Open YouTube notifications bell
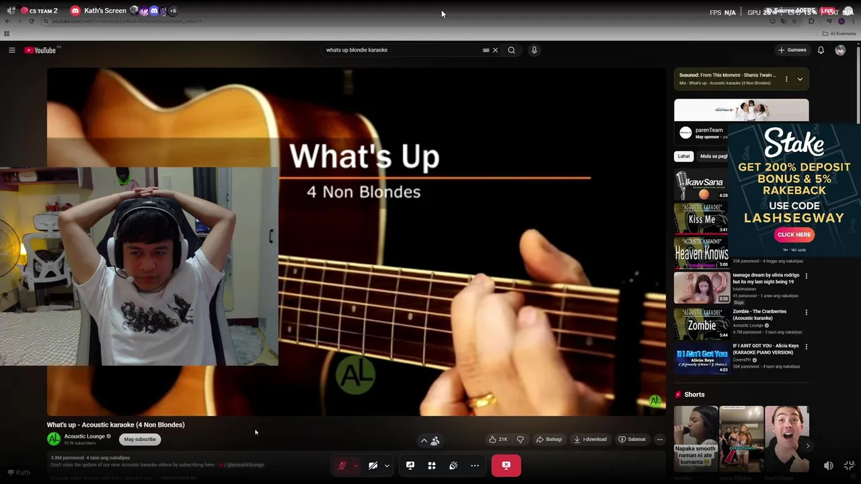Screen dimensions: 861x484 point(821,50)
